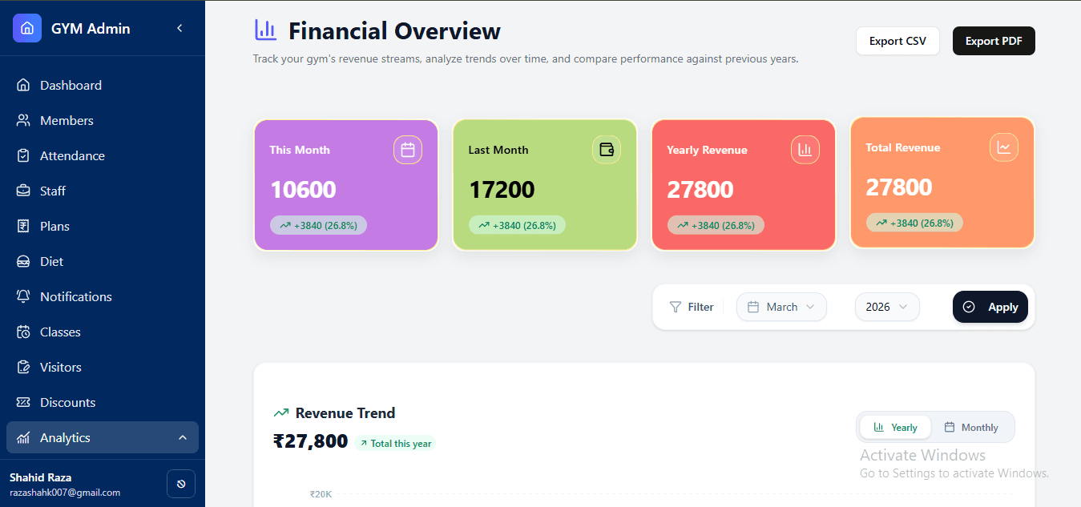Open the Notifications section from the sidebar
1081x507 pixels.
click(x=75, y=296)
